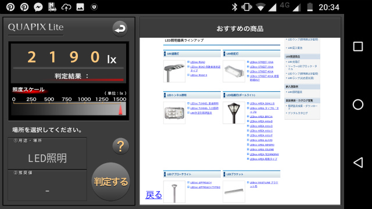
Task: Open help with the question mark button
Action: pos(120,146)
